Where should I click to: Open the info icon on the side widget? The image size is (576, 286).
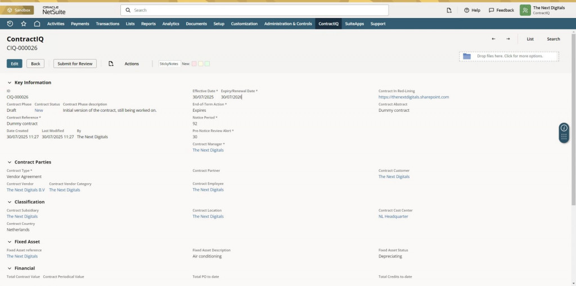pos(564,128)
